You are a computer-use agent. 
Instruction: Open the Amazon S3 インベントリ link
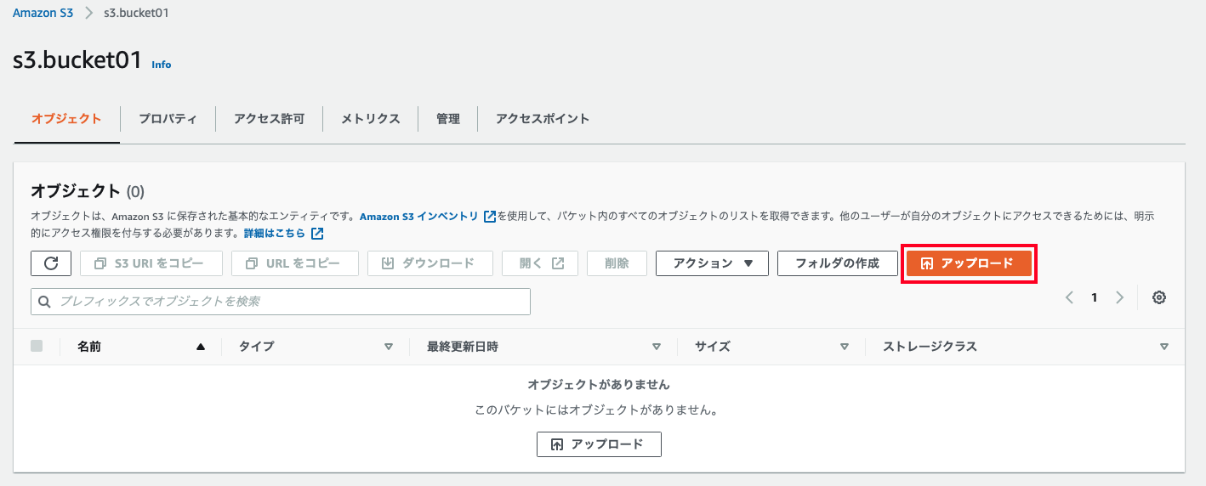(419, 217)
